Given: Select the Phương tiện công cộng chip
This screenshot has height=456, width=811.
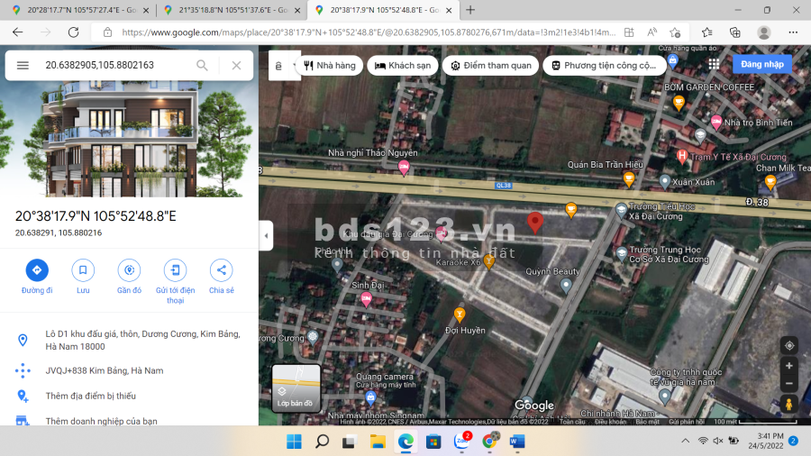Looking at the screenshot, I should click(x=604, y=66).
